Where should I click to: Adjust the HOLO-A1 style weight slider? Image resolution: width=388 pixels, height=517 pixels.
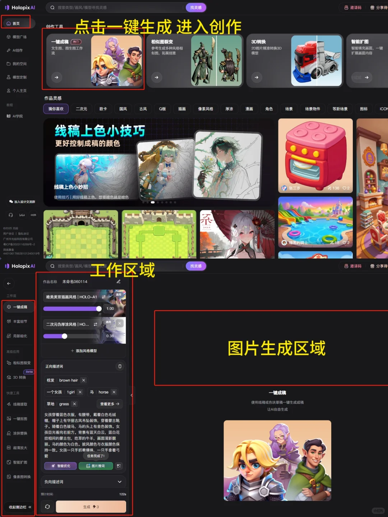point(99,308)
